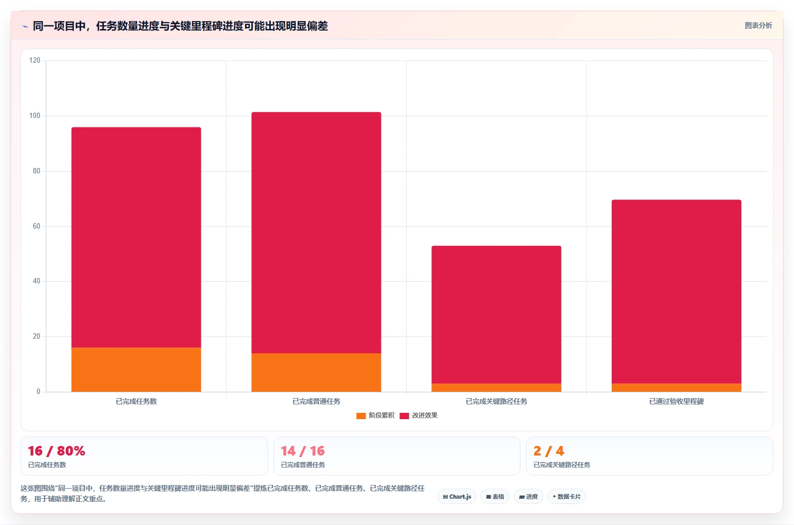Click the red segment of the 已完成关键路径任务 bar
This screenshot has height=525, width=794.
496,315
